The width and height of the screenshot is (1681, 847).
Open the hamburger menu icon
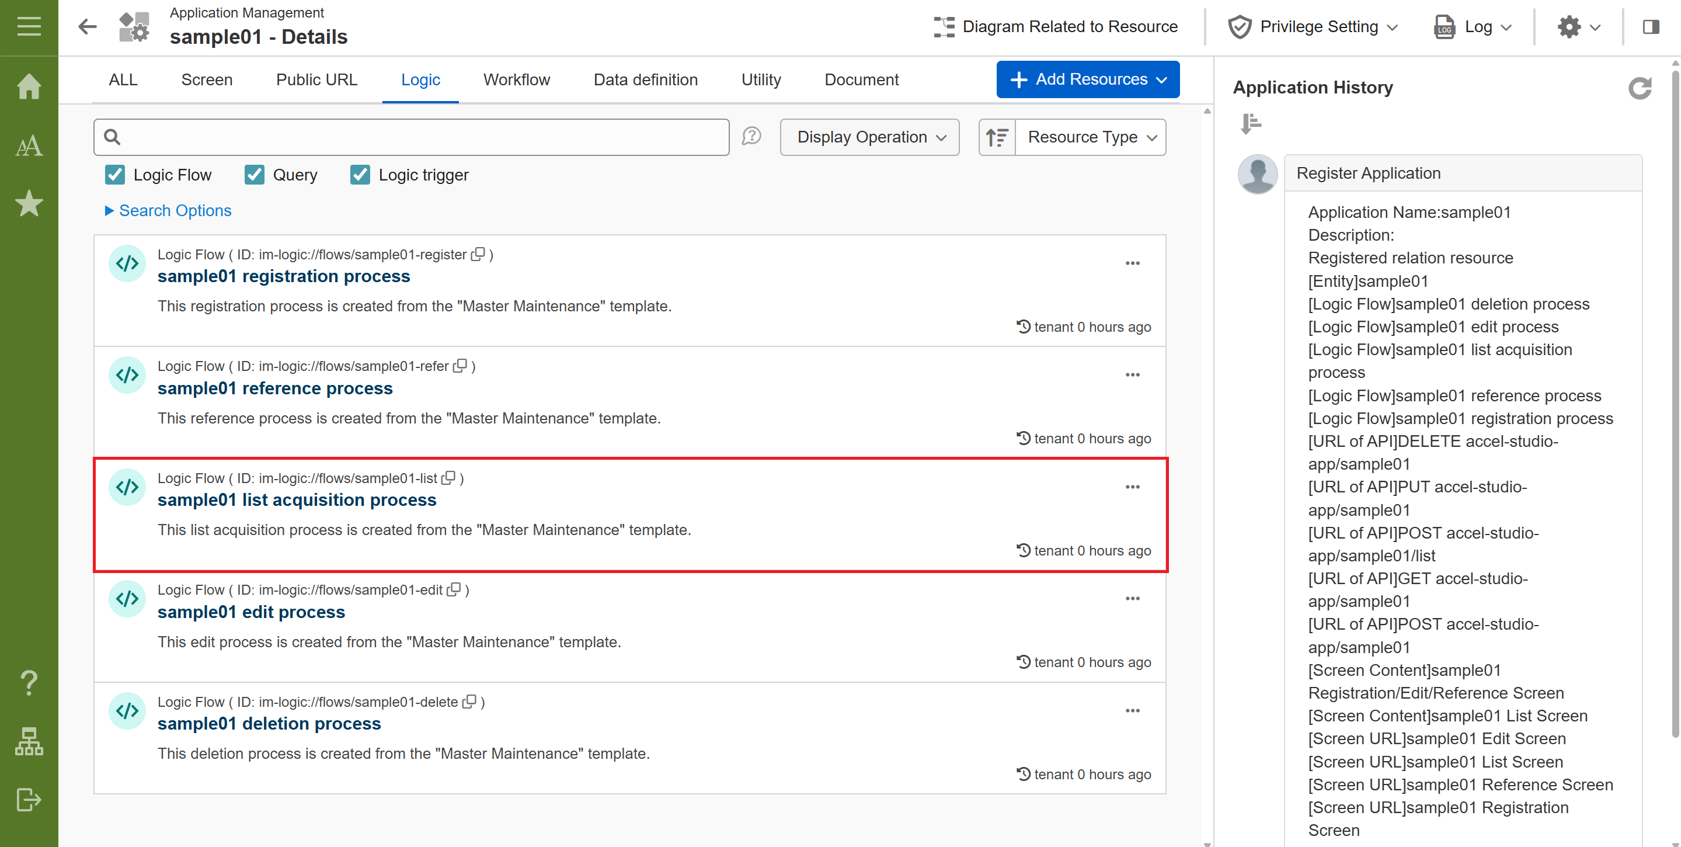tap(29, 27)
